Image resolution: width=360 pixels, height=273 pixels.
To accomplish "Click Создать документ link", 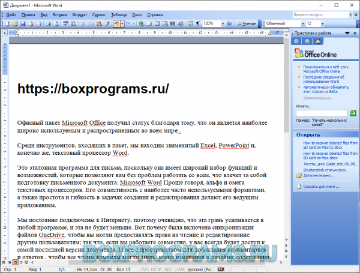I will point(321,187).
